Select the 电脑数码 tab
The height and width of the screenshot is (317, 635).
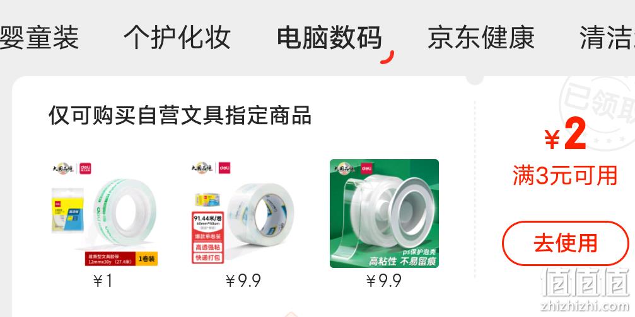tap(329, 37)
